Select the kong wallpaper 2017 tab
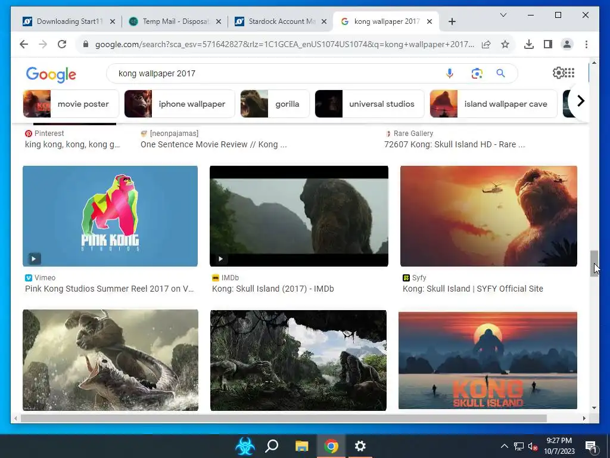The height and width of the screenshot is (458, 610). tap(385, 21)
